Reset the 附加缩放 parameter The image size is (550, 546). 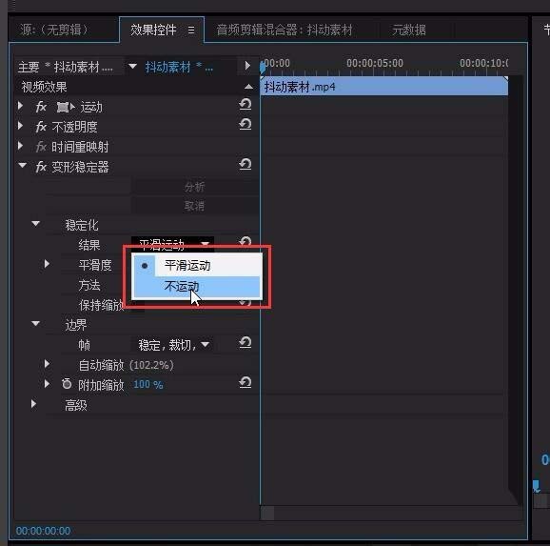[x=246, y=382]
